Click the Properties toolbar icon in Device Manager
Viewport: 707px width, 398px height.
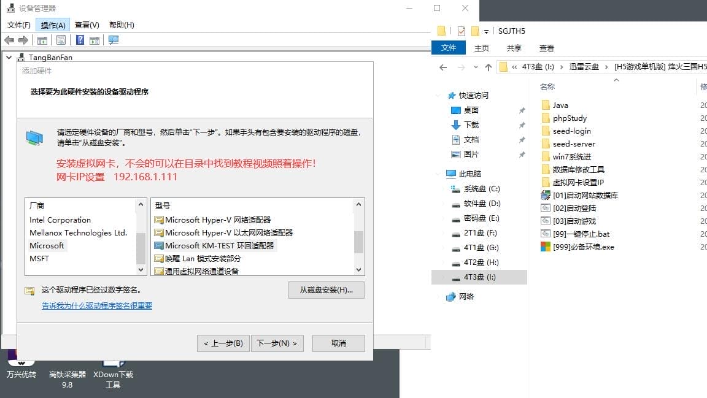coord(61,40)
